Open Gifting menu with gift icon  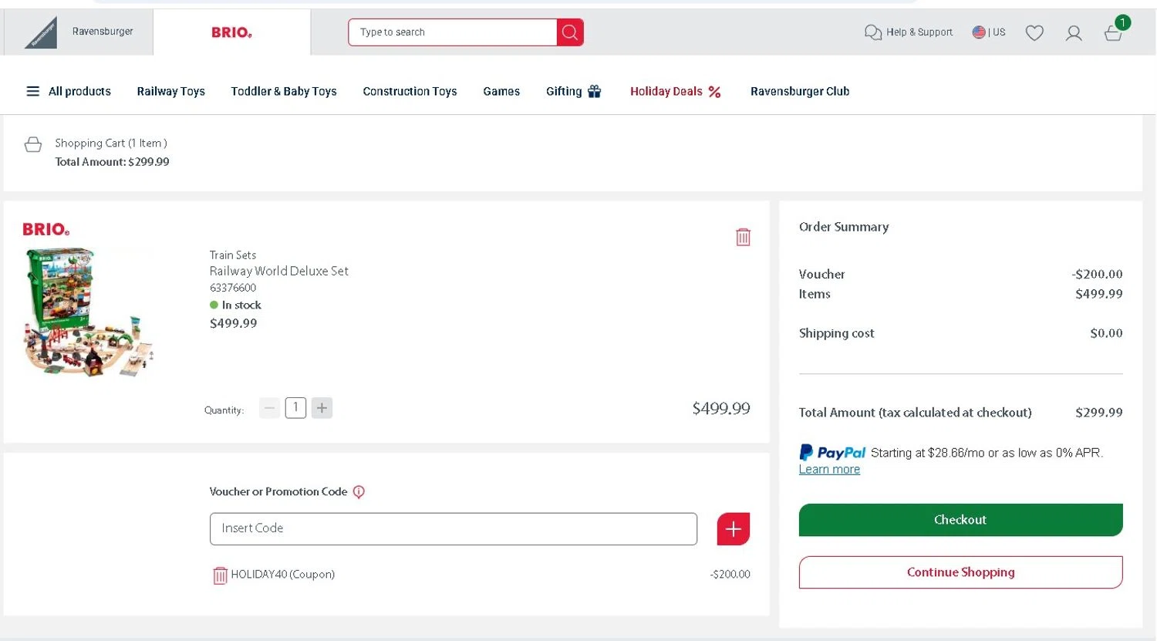(573, 91)
